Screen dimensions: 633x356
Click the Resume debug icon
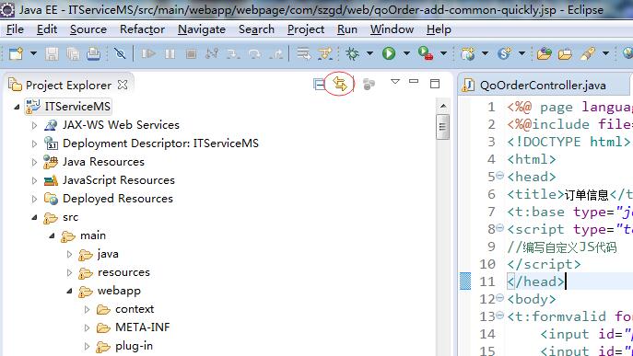coord(148,53)
